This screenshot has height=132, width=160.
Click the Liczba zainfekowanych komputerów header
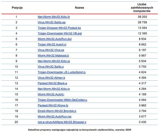point(142,8)
